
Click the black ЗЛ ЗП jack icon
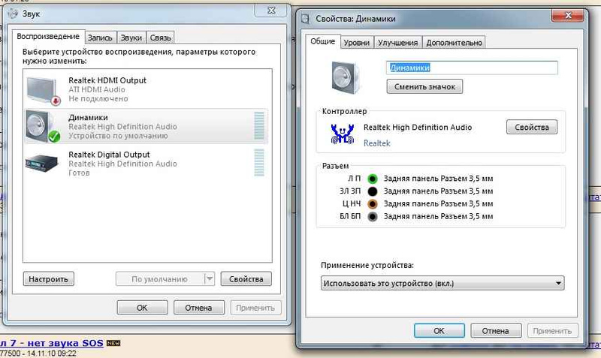point(373,191)
